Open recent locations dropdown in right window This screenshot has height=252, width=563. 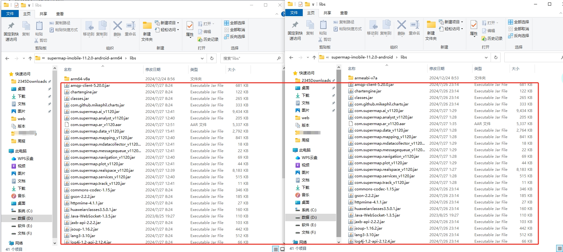coord(308,57)
